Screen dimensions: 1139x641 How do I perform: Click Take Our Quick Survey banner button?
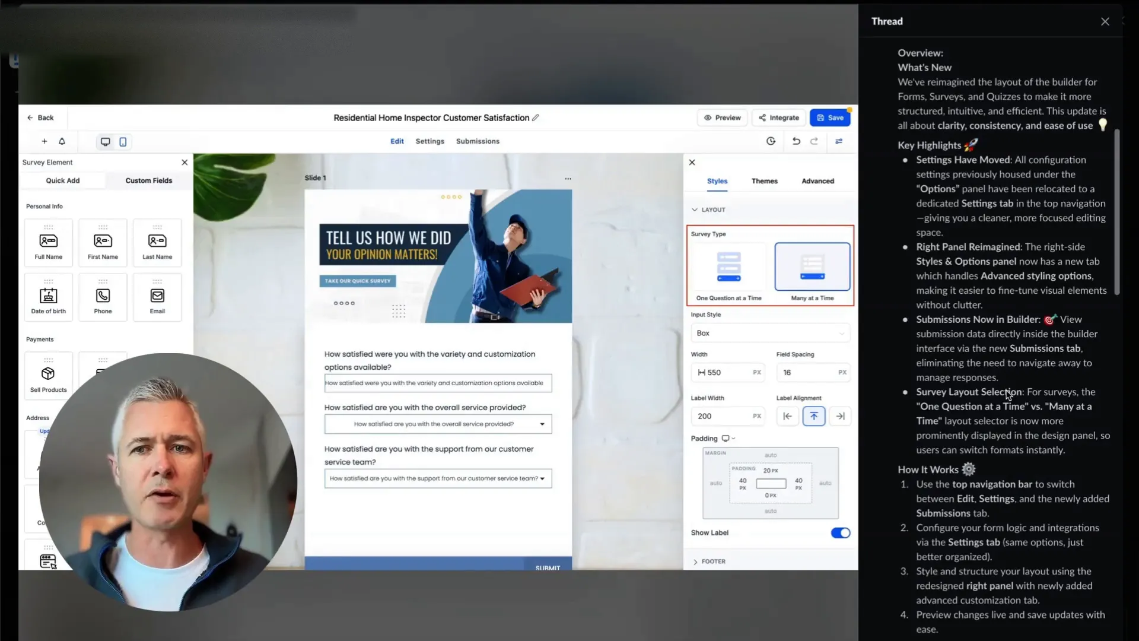pos(358,281)
